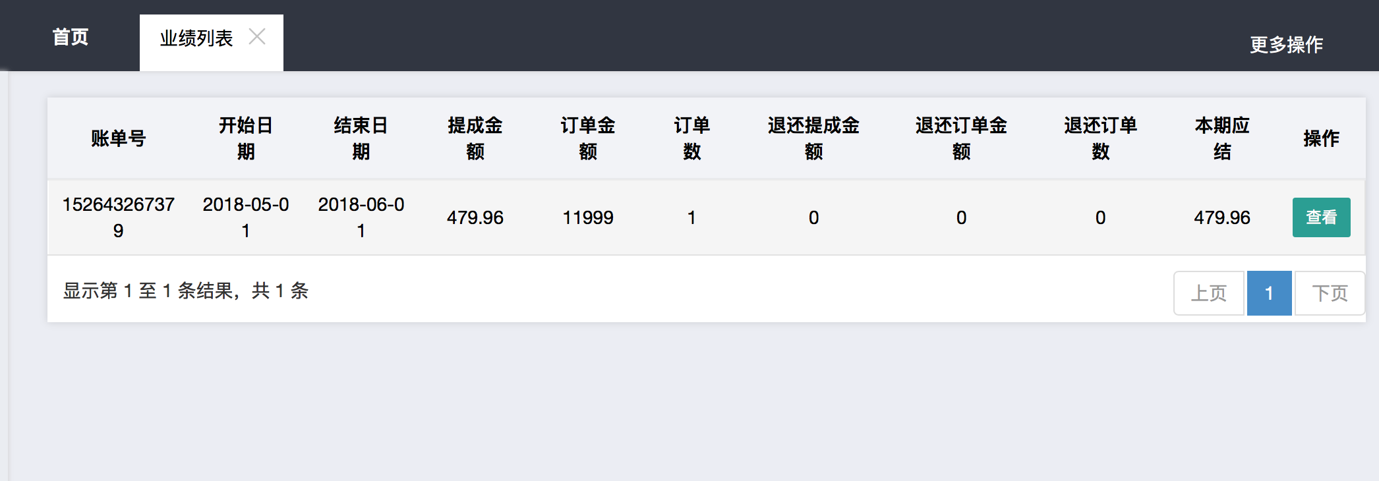
Task: Sort by 账单号 column header
Action: (x=118, y=138)
